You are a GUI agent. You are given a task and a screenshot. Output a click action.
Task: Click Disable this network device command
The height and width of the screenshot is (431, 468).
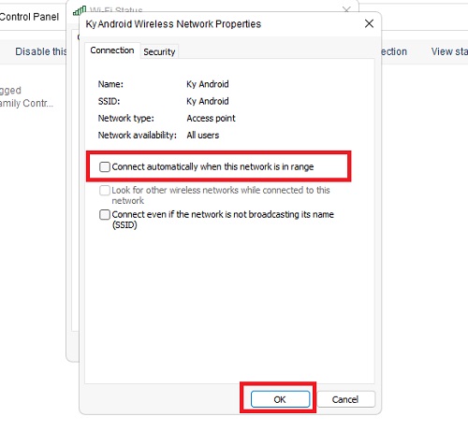point(41,51)
